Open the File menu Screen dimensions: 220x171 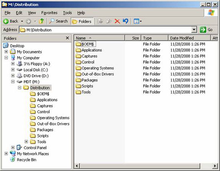pyautogui.click(x=8, y=13)
